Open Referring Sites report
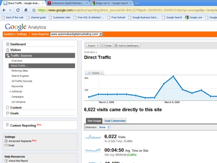 [x=19, y=71]
